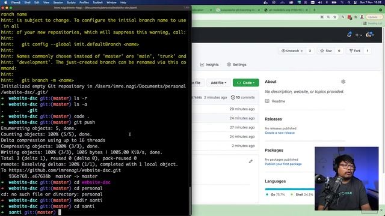Click '29 minutes ago' file row
Image resolution: width=385 pixels, height=216 pixels.
point(225,109)
